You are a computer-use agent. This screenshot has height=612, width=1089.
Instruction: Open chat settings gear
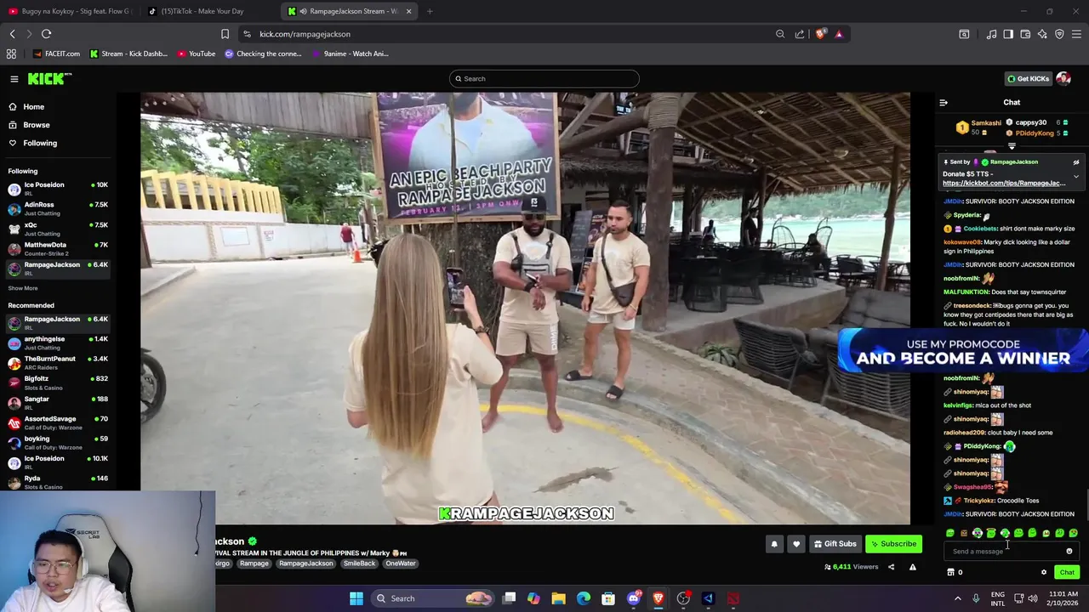point(1044,572)
